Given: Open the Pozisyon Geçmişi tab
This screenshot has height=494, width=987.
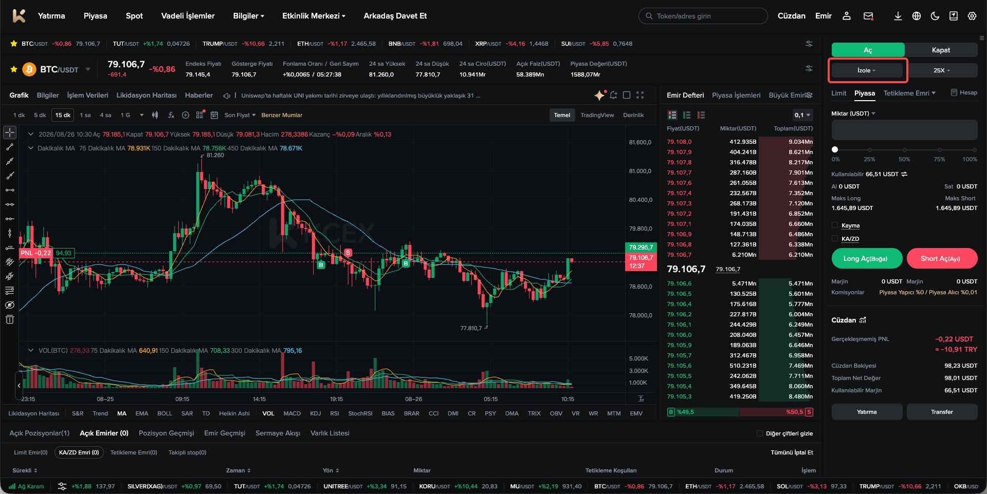Looking at the screenshot, I should click(x=166, y=433).
